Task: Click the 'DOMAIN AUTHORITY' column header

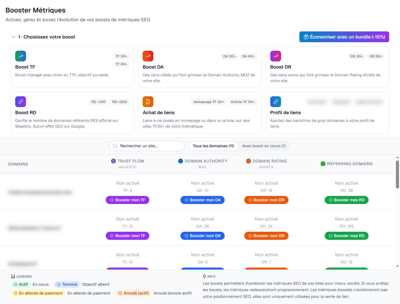Action: point(206,161)
